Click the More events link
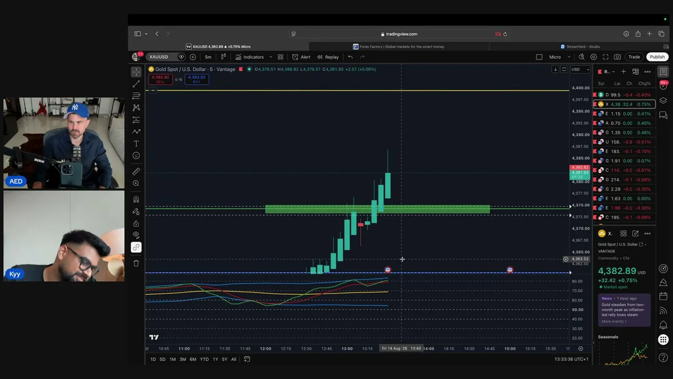 (x=613, y=322)
